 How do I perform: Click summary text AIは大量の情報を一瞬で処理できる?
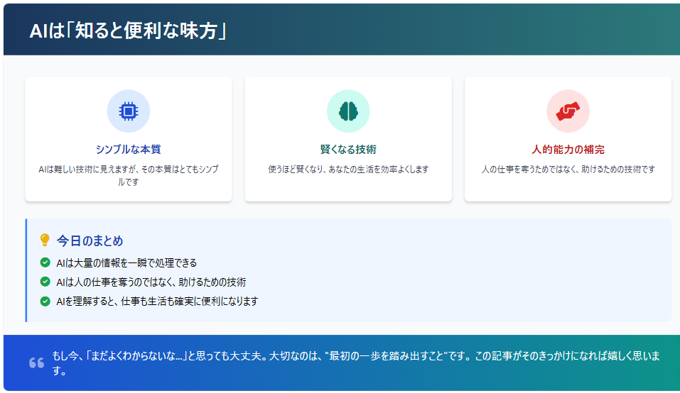click(x=126, y=262)
